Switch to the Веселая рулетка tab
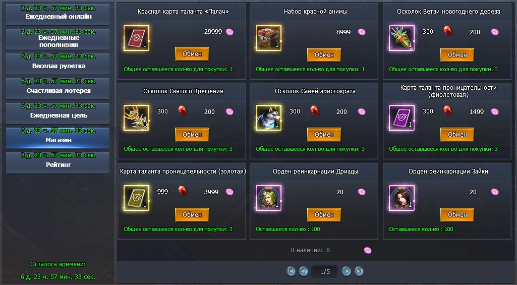 58,64
